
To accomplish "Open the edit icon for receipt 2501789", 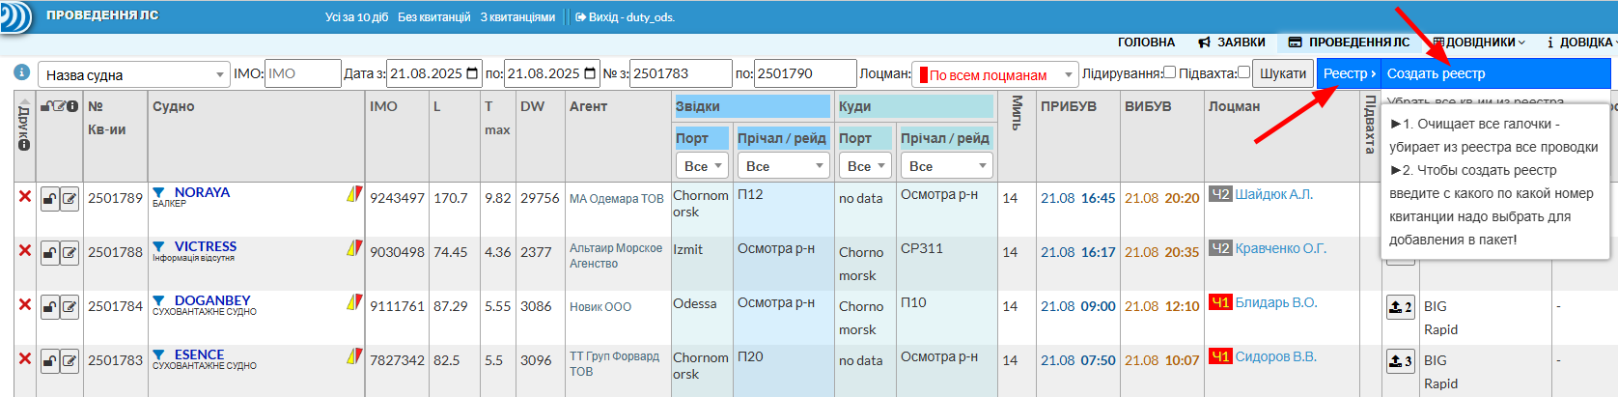I will [70, 199].
